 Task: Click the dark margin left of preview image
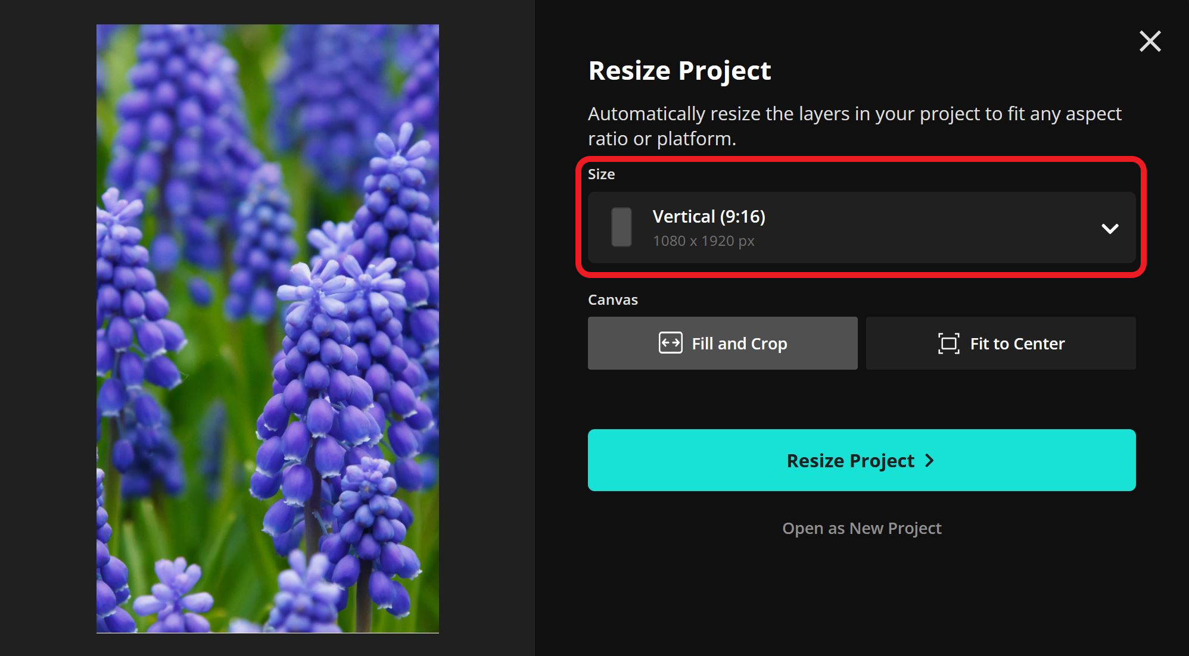pyautogui.click(x=48, y=327)
